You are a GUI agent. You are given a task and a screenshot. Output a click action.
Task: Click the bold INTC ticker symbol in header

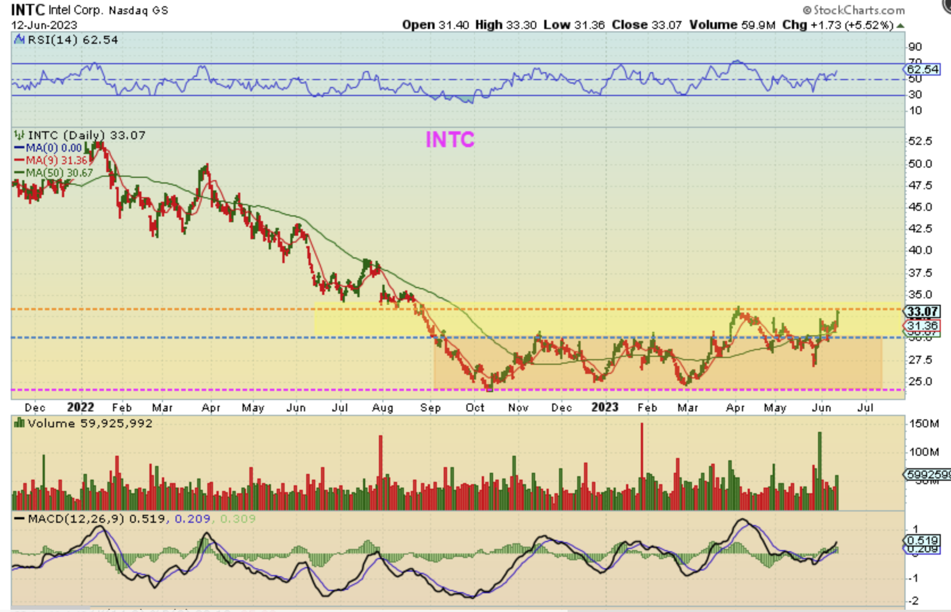coord(28,10)
